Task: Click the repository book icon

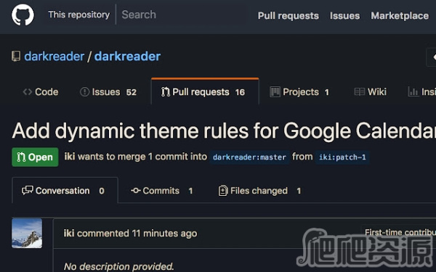Action: 16,56
